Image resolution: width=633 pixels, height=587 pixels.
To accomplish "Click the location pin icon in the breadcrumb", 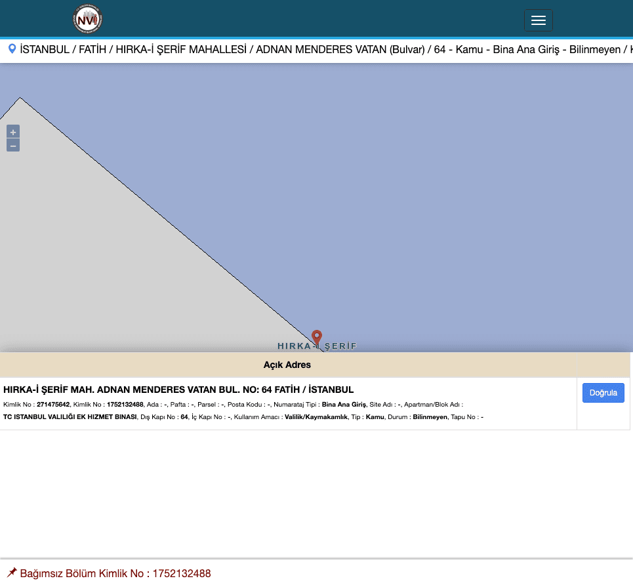I will point(12,48).
